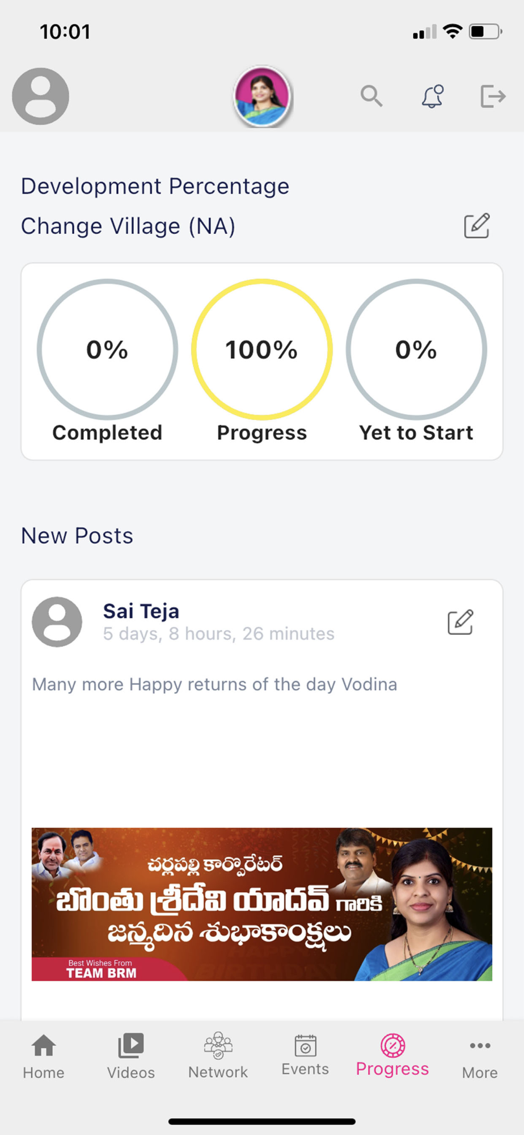Viewport: 524px width, 1135px height.
Task: Open the search magnifier icon
Action: (371, 96)
